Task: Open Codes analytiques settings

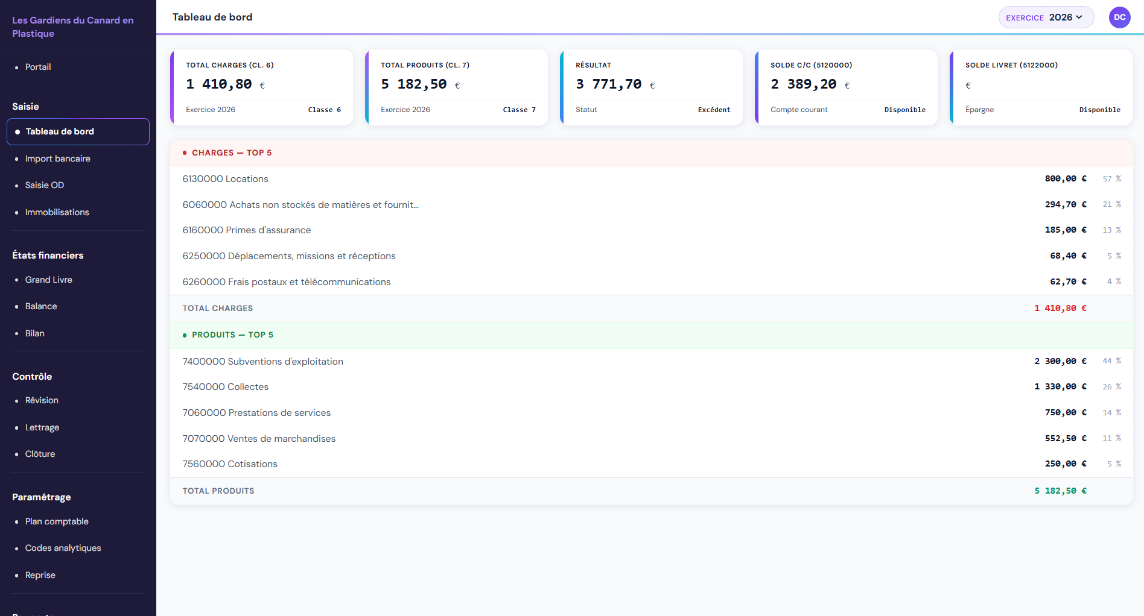Action: point(63,548)
